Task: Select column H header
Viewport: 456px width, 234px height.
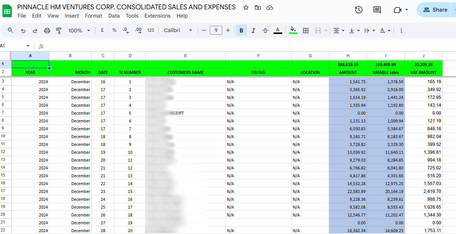Action: (x=348, y=56)
